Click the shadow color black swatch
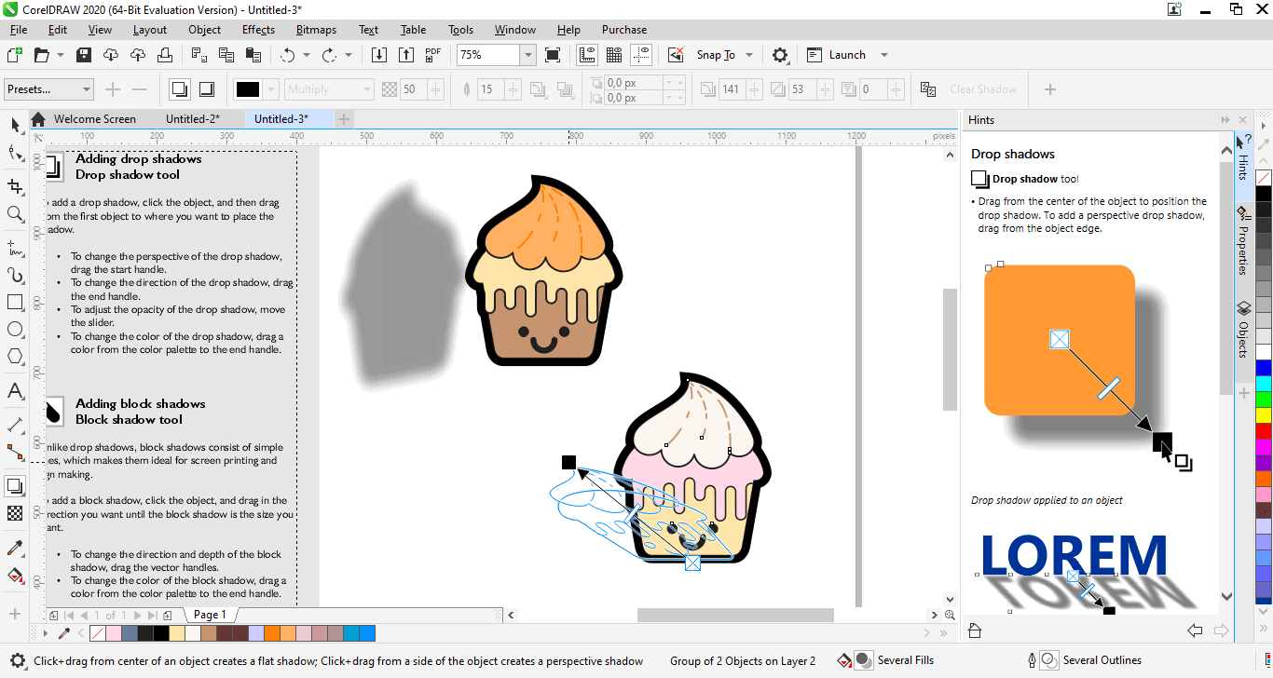The width and height of the screenshot is (1273, 678). click(x=248, y=89)
